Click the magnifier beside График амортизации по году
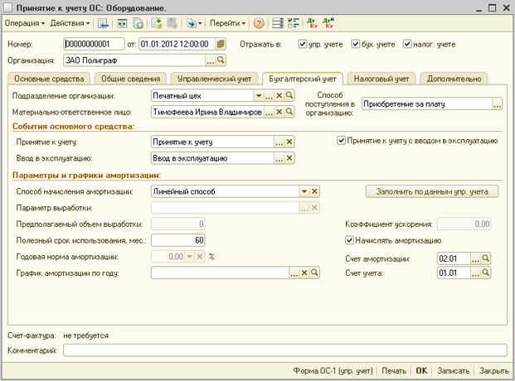The image size is (515, 381). pyautogui.click(x=314, y=272)
